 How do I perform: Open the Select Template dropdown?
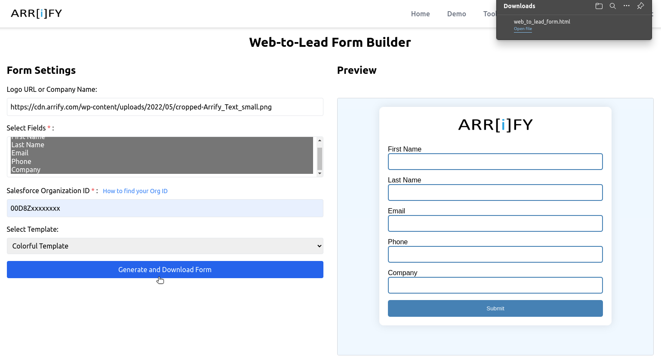(165, 246)
